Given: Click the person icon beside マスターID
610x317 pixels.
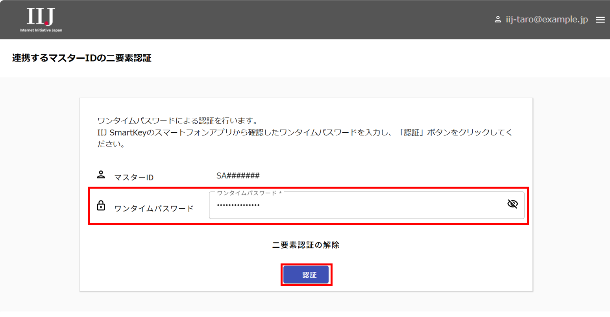Looking at the screenshot, I should pyautogui.click(x=101, y=174).
